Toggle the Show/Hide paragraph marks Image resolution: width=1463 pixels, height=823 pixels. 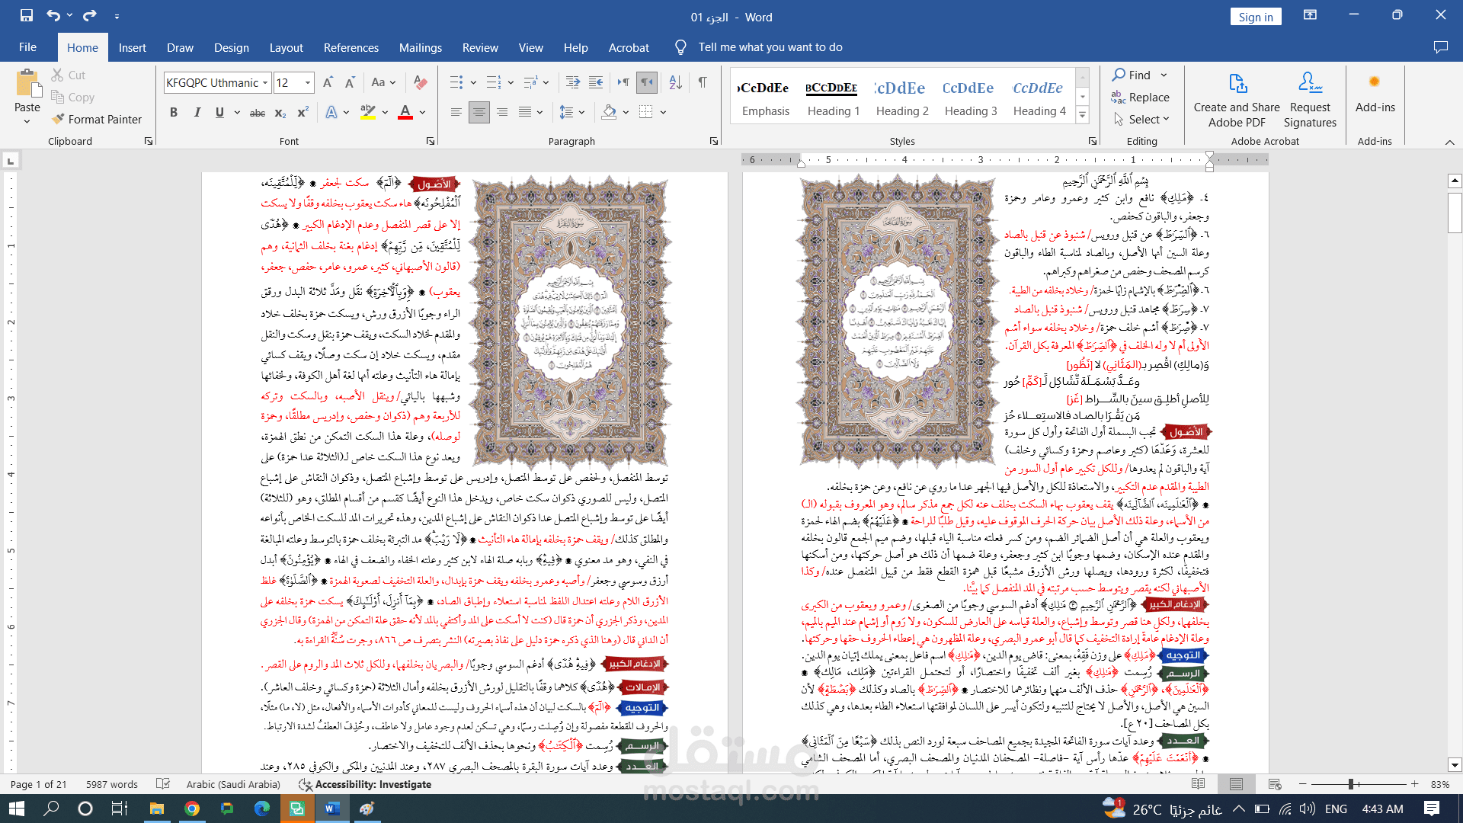pyautogui.click(x=702, y=82)
